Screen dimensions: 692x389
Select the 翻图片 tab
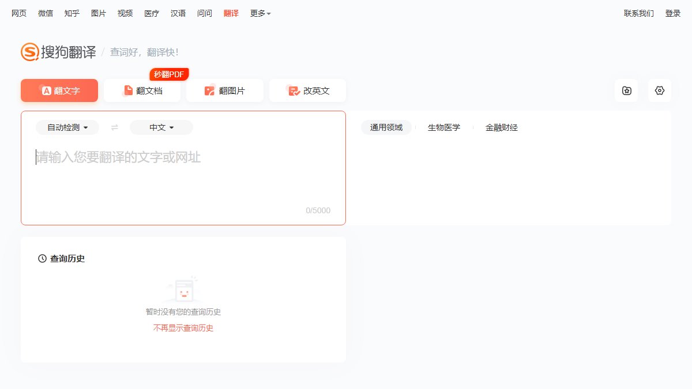pos(225,90)
